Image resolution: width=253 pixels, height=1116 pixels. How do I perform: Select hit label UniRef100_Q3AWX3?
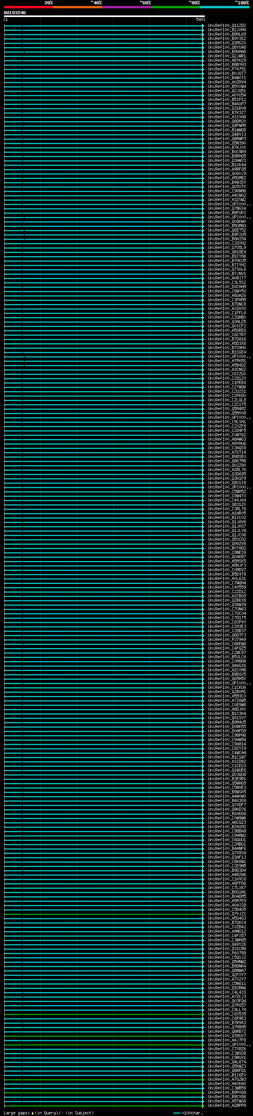[227, 161]
